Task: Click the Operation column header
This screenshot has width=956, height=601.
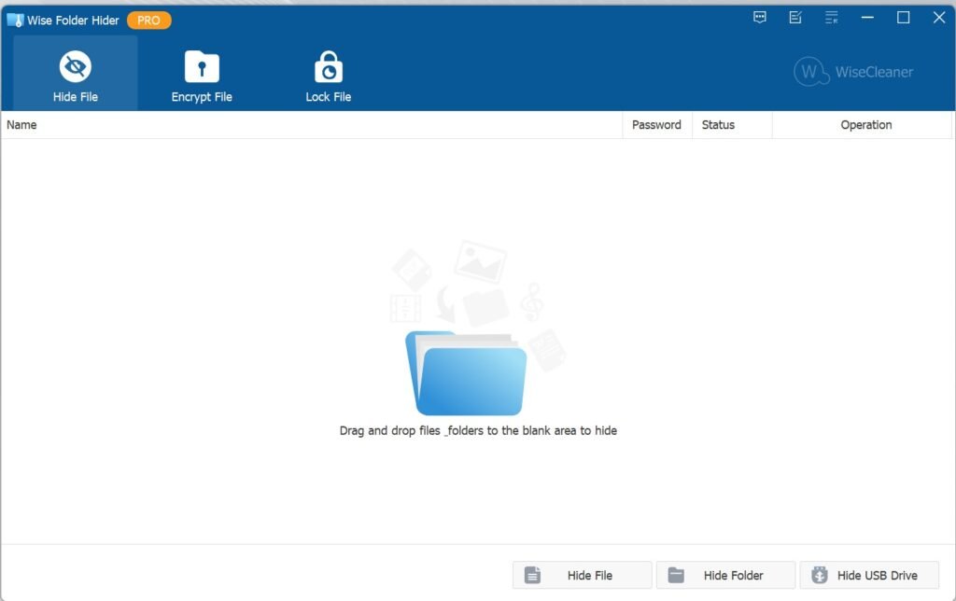Action: point(865,125)
